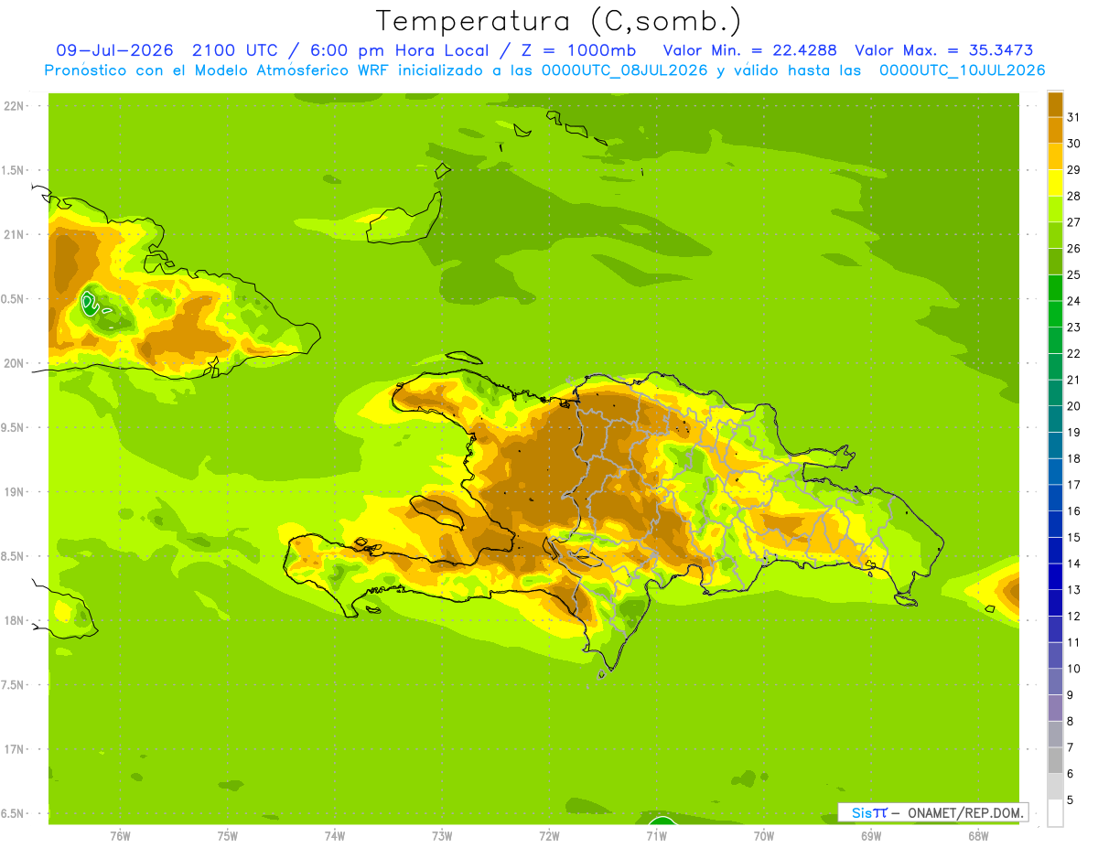The image size is (1098, 848).
Task: Click the "73W" longitude axis label
Action: 442,835
